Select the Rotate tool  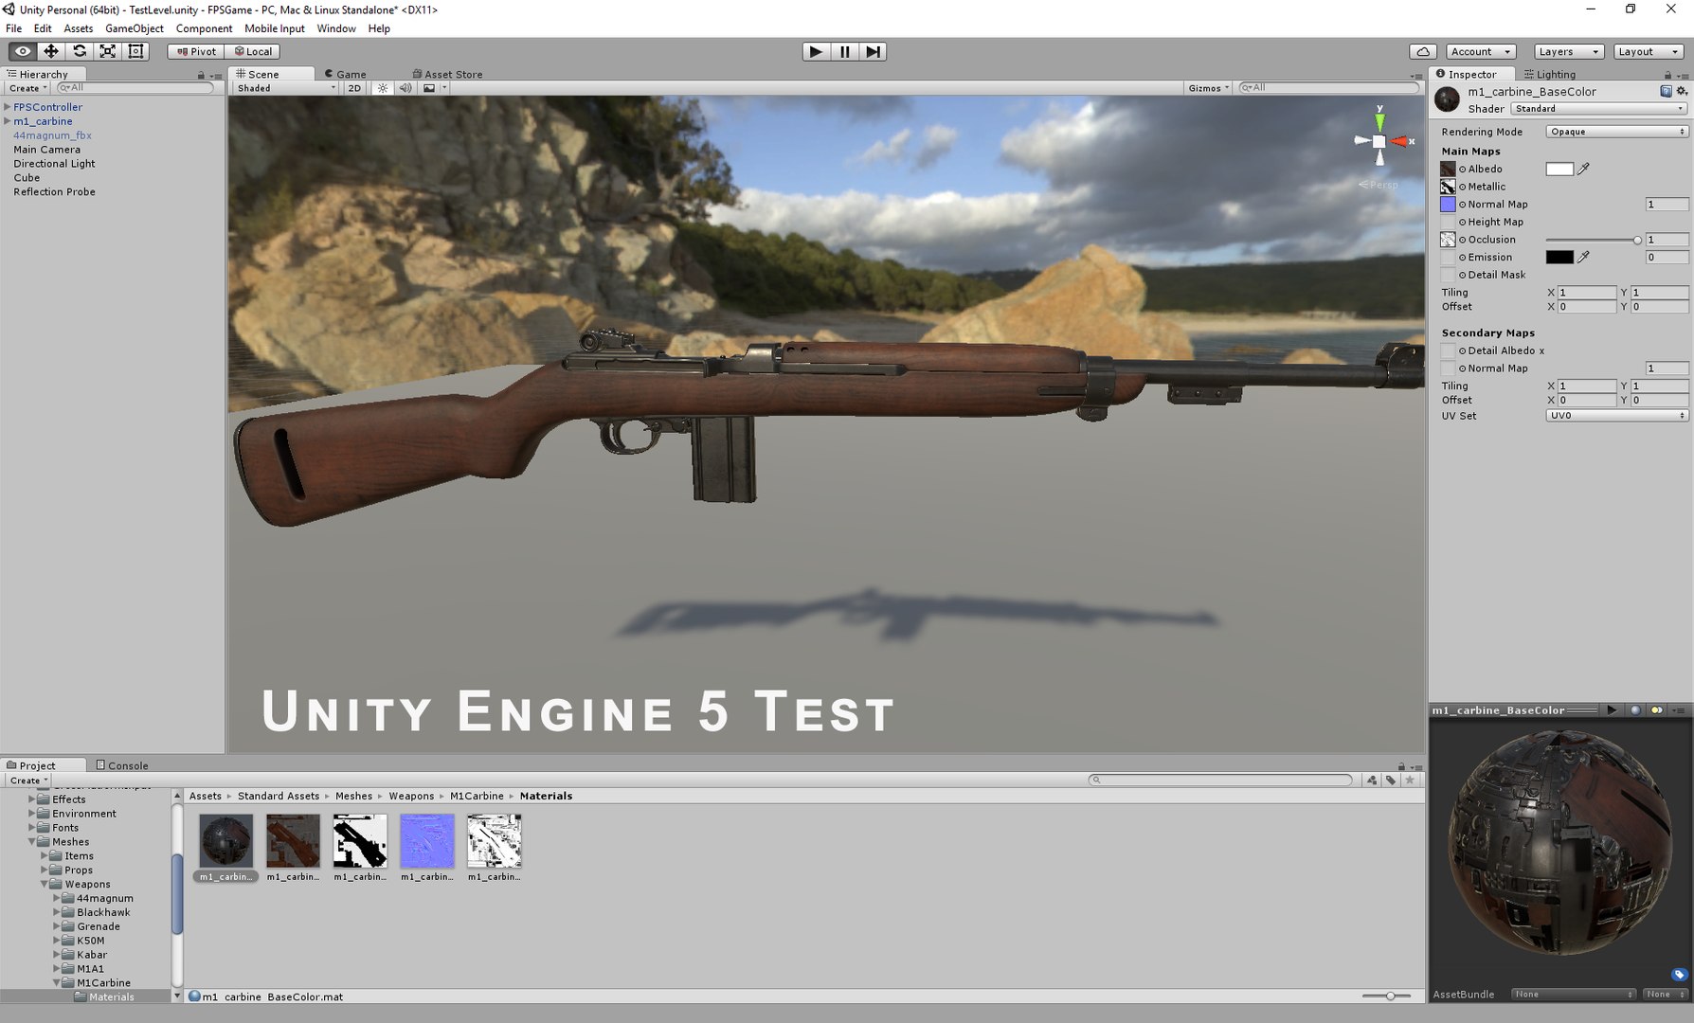[80, 51]
